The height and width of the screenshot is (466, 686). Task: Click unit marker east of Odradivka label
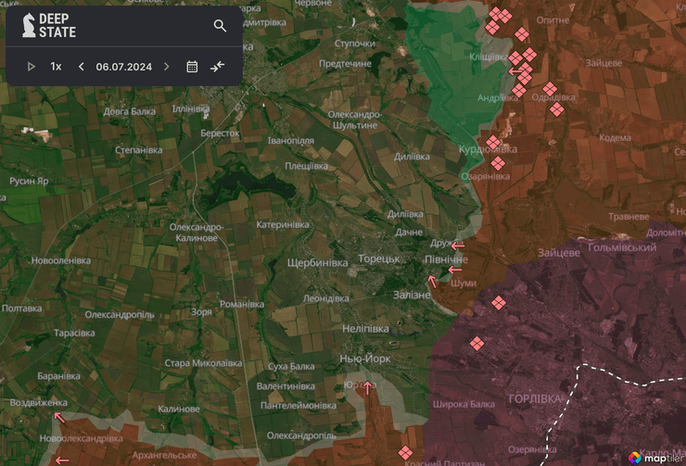pos(557,109)
